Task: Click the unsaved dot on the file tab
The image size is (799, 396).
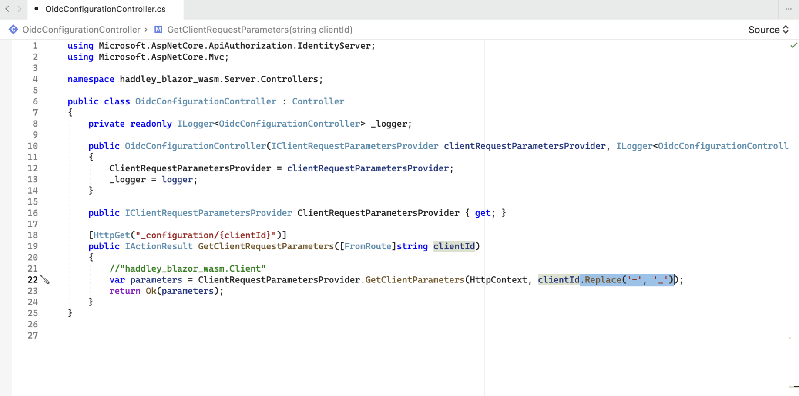Action: [37, 9]
